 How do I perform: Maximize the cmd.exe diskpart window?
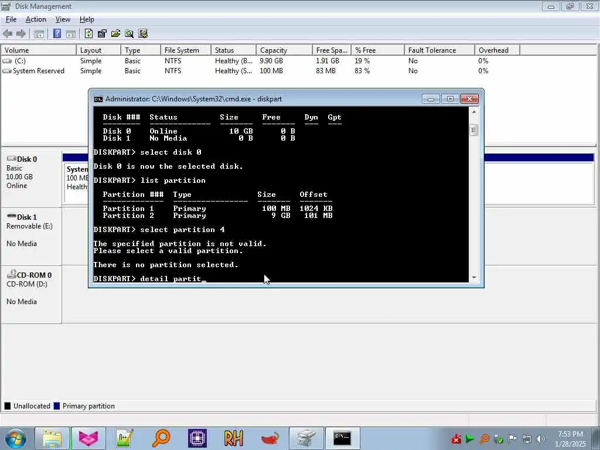pyautogui.click(x=450, y=99)
